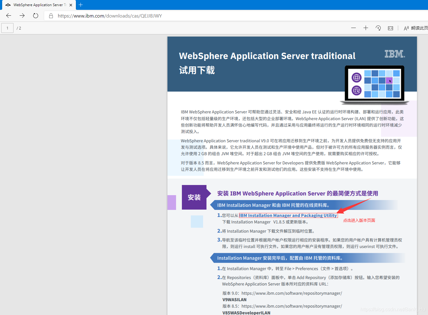Click the V85WASDeveloperILAN repository name

pyautogui.click(x=246, y=313)
